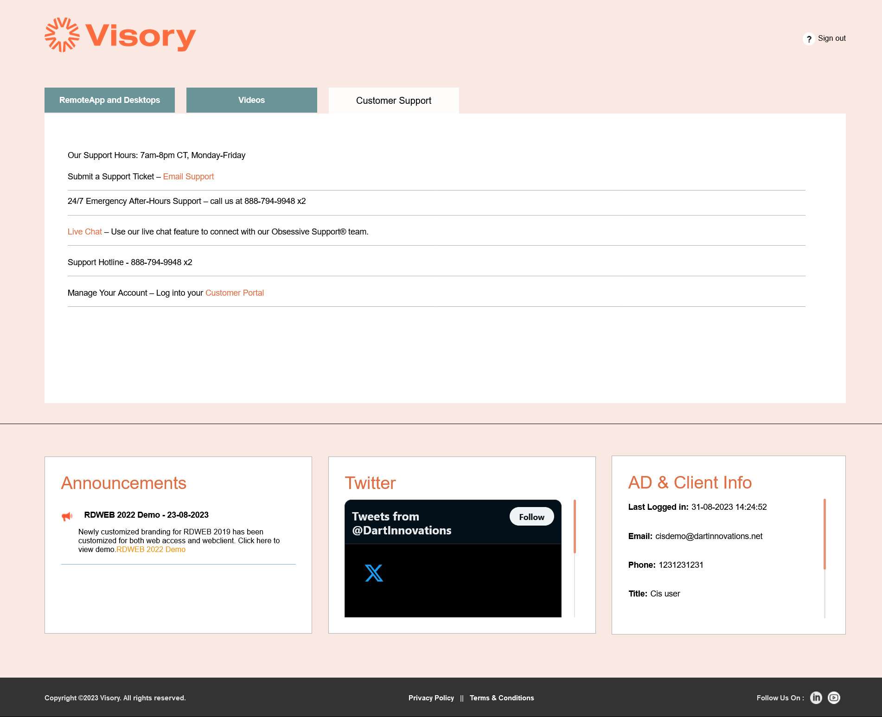This screenshot has width=882, height=717.
Task: Click Follow on @DartInnovations
Action: [531, 516]
